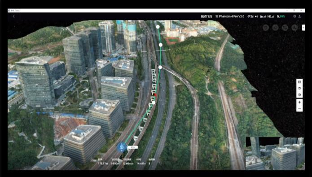Select the blue drone position marker
The height and width of the screenshot is (177, 312).
(x=122, y=147)
